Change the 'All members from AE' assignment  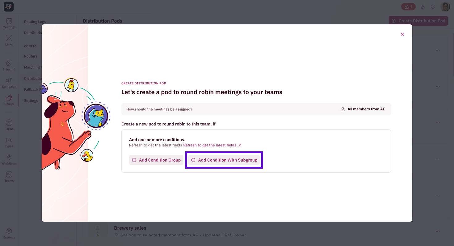coord(363,109)
